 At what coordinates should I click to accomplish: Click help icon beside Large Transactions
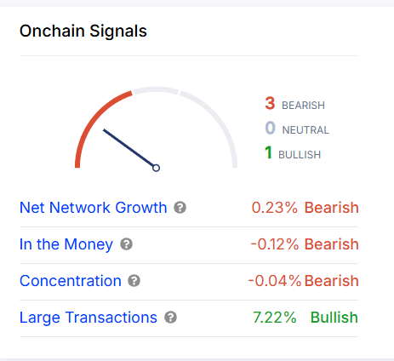tap(170, 318)
